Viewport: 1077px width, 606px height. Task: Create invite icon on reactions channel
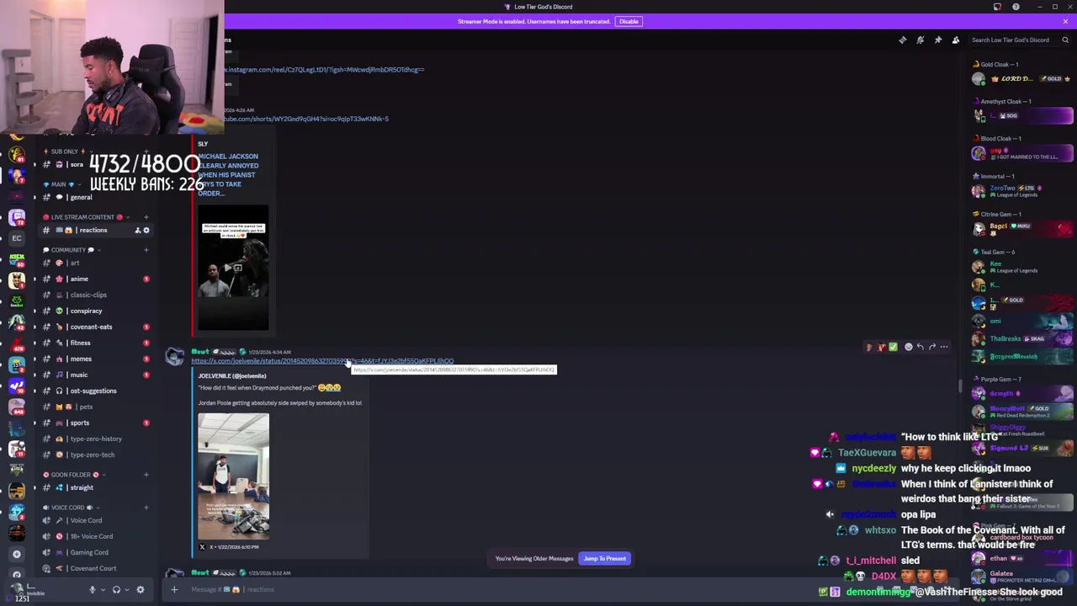pos(137,231)
